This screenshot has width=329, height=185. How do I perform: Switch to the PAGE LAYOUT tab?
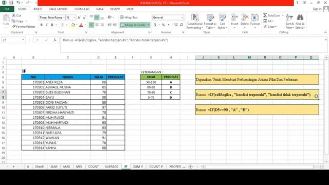tap(58, 9)
